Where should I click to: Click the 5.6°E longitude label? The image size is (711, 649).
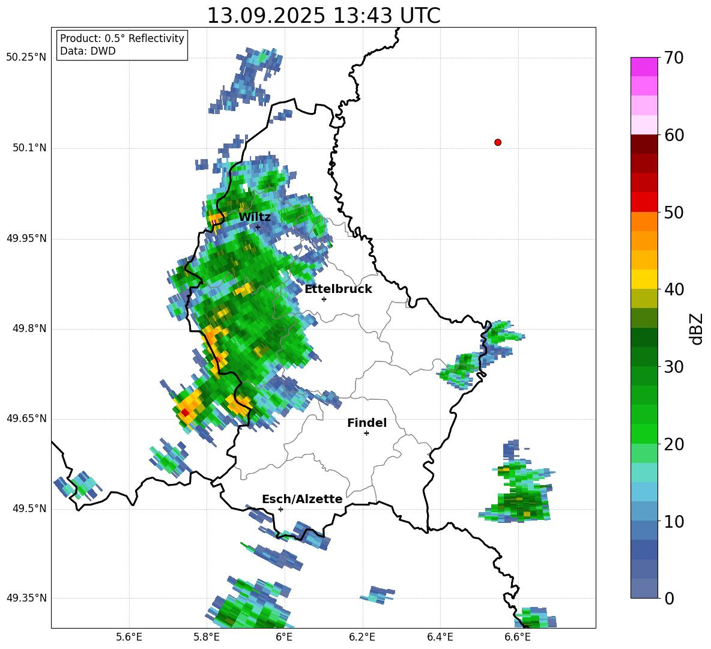129,637
